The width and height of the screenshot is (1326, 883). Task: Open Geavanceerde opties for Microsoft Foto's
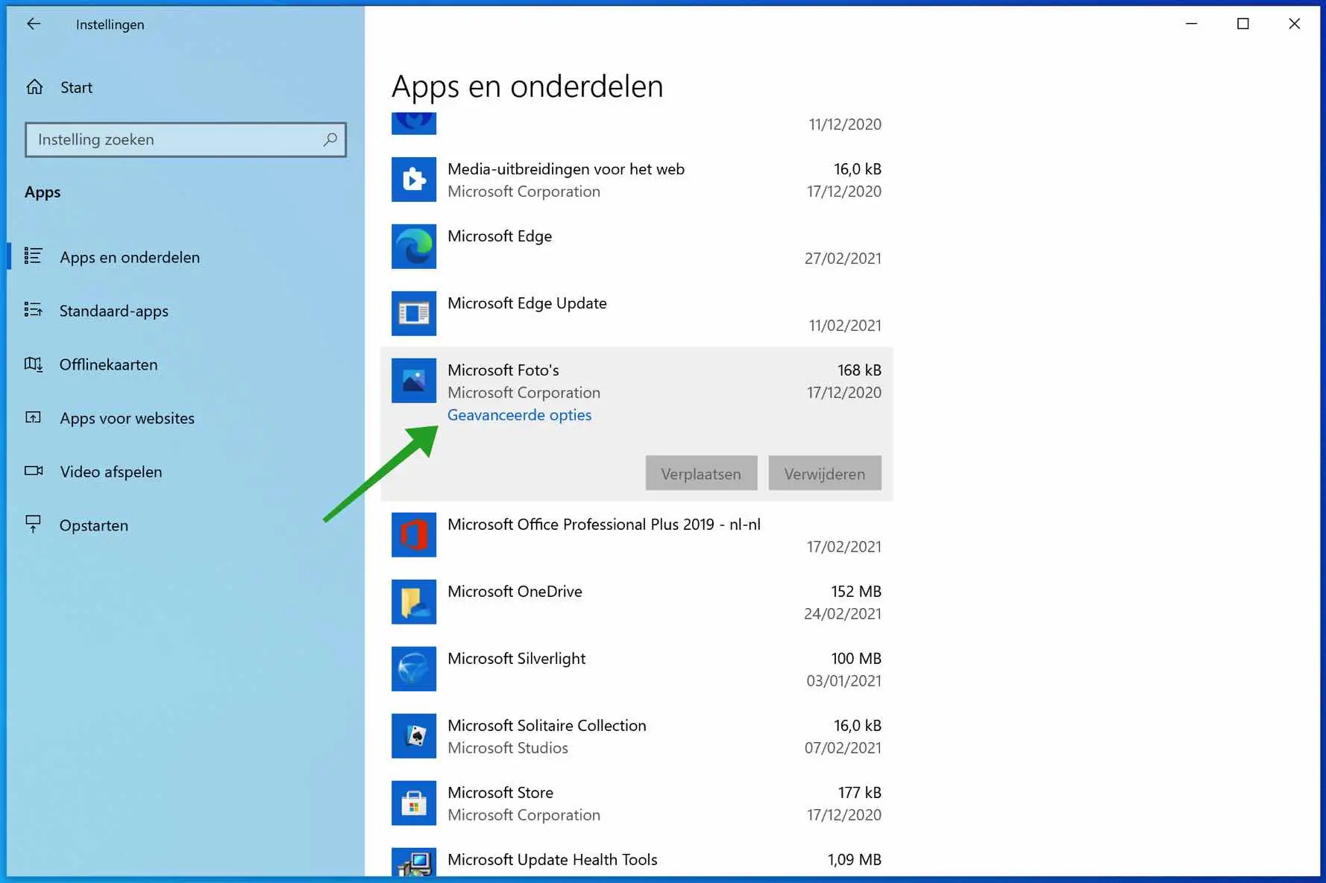point(520,415)
